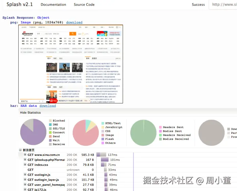
Task: Collapse the 新浪首页 page group
Action: [20, 150]
